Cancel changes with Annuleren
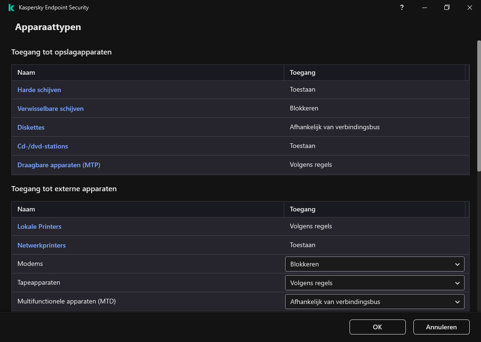This screenshot has height=342, width=481. [x=441, y=327]
